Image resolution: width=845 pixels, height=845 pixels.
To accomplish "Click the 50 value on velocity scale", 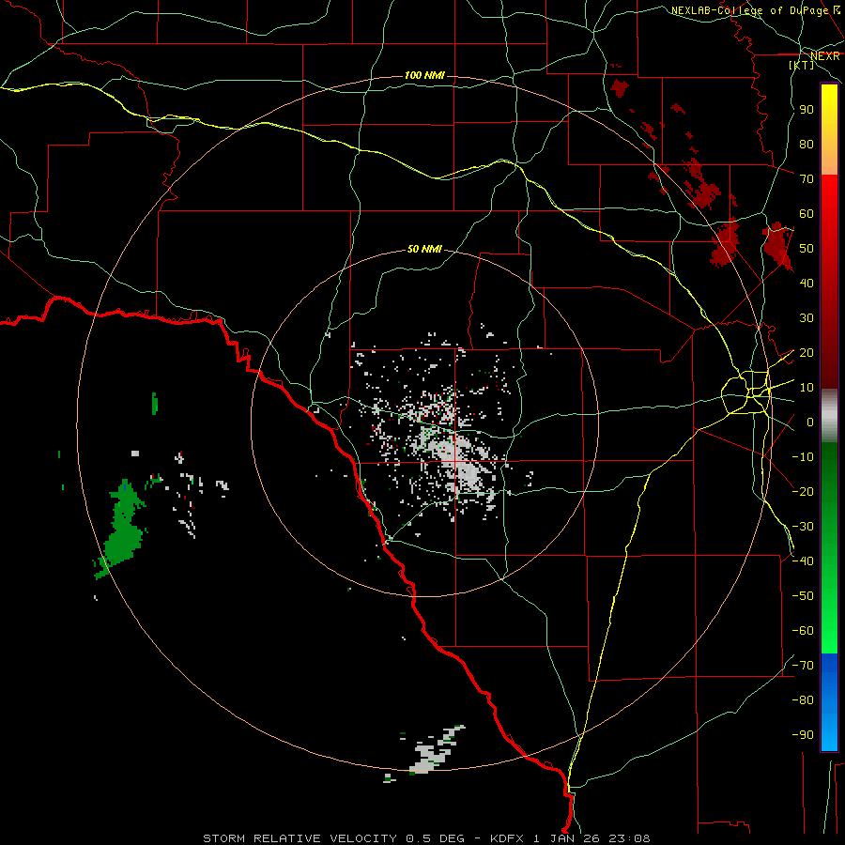I will 807,249.
